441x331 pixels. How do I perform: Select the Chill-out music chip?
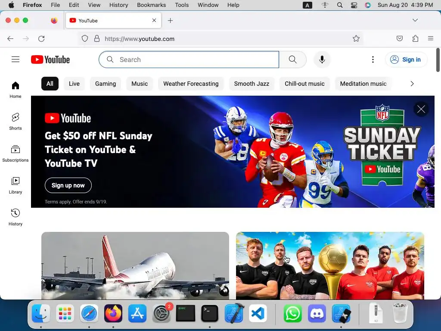[x=304, y=84]
